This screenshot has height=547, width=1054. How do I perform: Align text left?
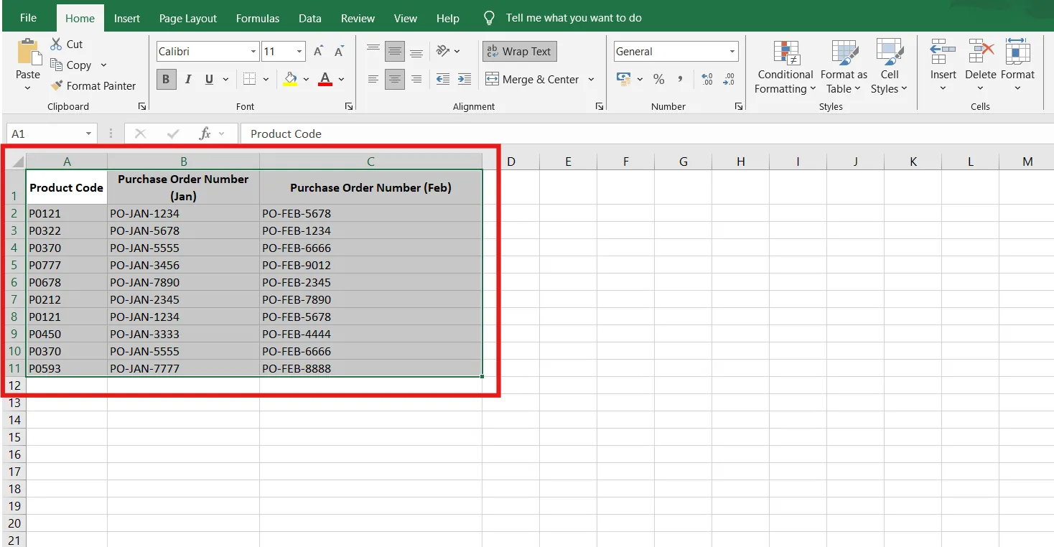373,79
